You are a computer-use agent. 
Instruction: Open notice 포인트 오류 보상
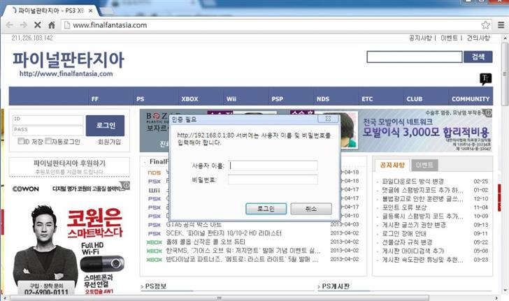pos(404,207)
